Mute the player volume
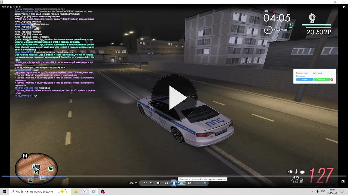348x195 pixels. (189, 183)
